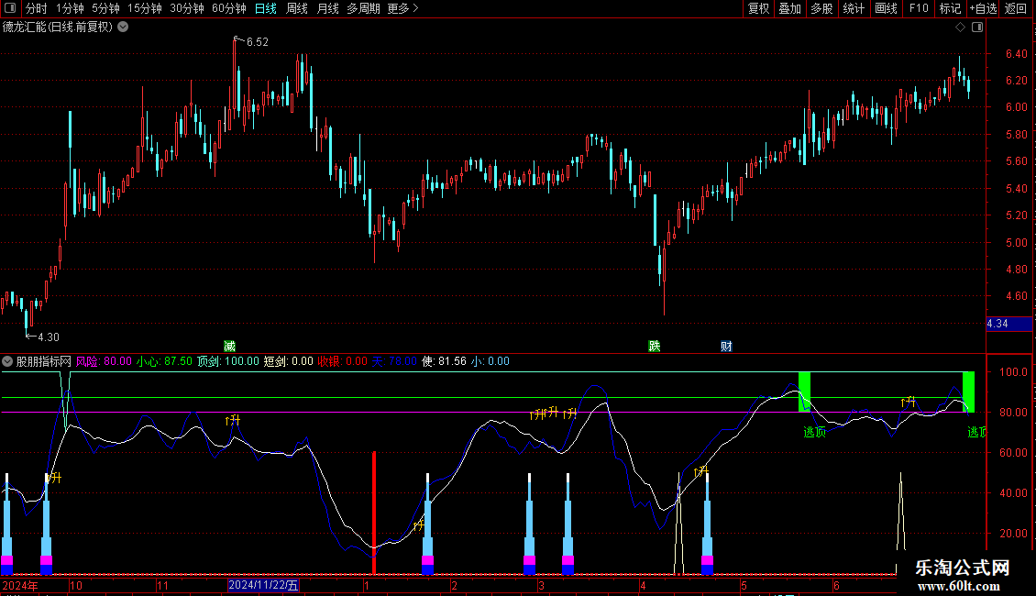Click the 4.34 current price tag

click(1008, 324)
